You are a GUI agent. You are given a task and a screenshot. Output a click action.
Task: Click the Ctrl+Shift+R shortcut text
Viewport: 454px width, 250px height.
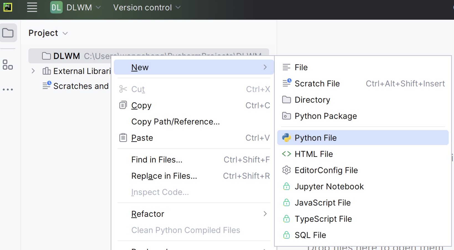[246, 176]
